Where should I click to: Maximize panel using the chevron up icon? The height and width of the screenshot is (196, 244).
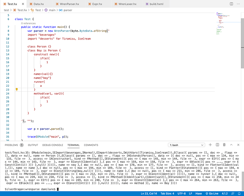coord(231,145)
